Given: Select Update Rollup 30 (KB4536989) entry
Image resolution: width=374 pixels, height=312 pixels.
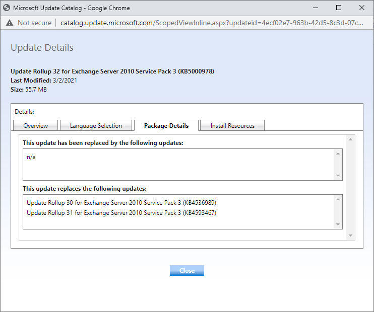Looking at the screenshot, I should [121, 203].
